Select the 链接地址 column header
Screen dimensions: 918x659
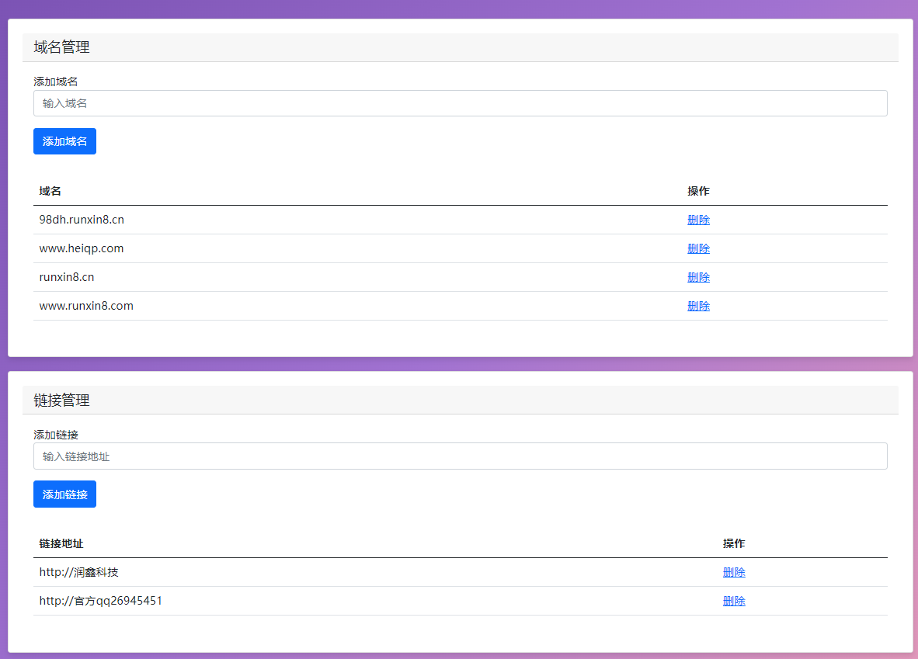click(61, 543)
